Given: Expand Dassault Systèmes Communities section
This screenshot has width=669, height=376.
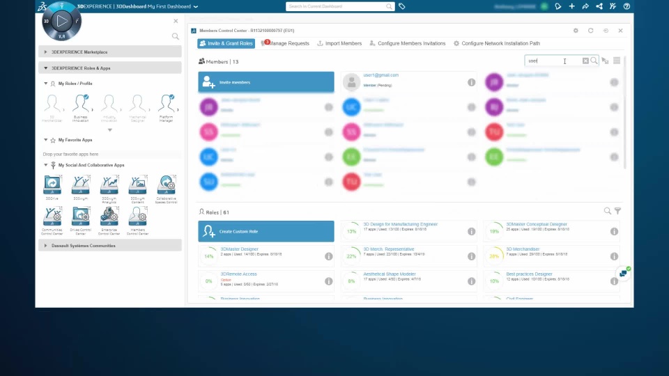Looking at the screenshot, I should tap(109, 246).
